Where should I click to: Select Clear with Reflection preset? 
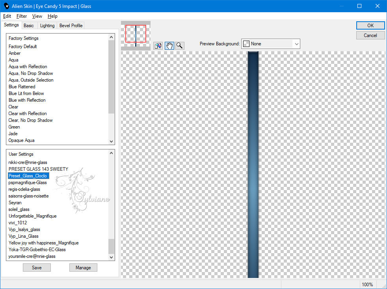[28, 114]
